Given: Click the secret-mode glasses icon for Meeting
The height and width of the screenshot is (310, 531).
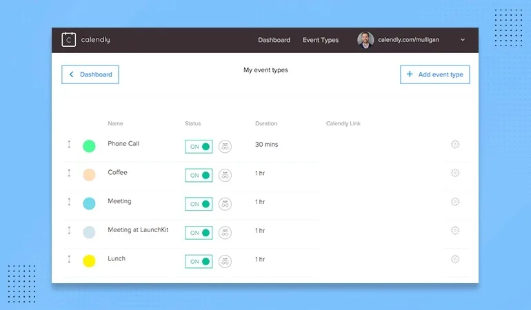Looking at the screenshot, I should [x=225, y=204].
